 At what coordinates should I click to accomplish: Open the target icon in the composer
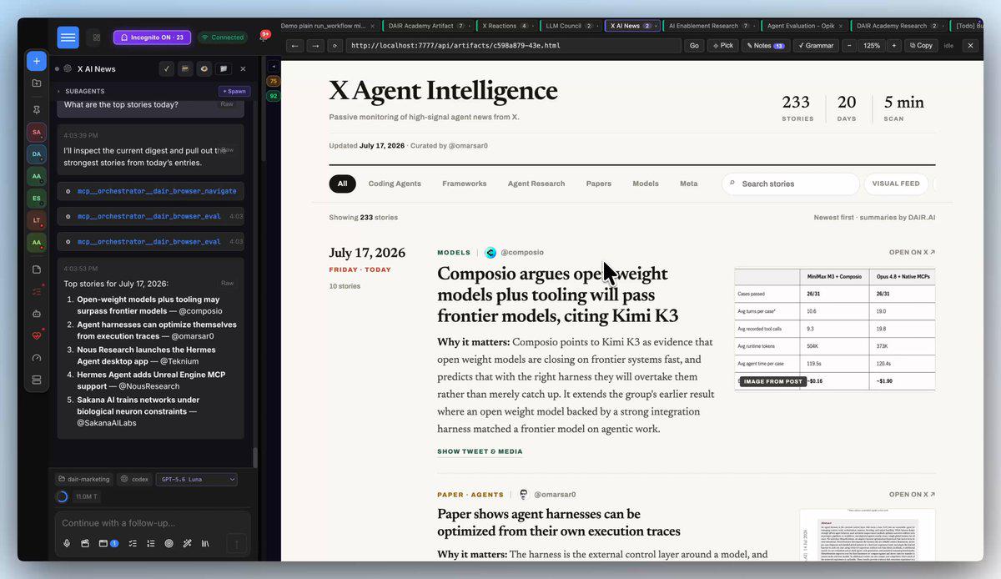tap(169, 543)
